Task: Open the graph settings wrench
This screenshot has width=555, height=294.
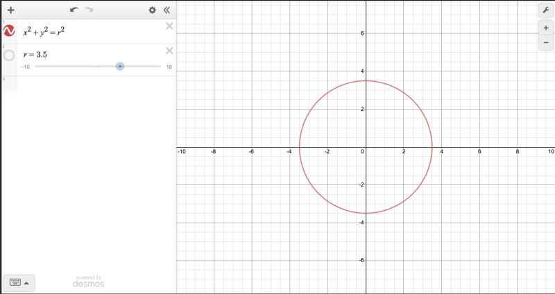Action: click(x=546, y=10)
